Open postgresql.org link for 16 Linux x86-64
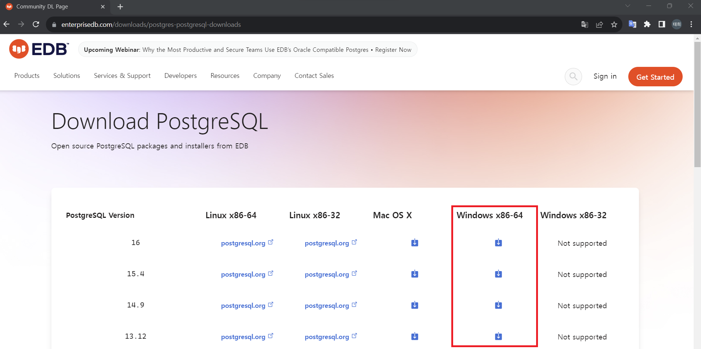 click(x=247, y=243)
